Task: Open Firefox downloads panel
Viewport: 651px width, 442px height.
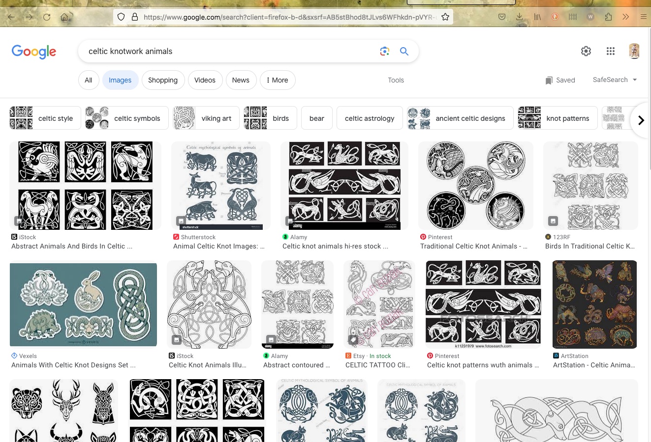Action: 519,17
